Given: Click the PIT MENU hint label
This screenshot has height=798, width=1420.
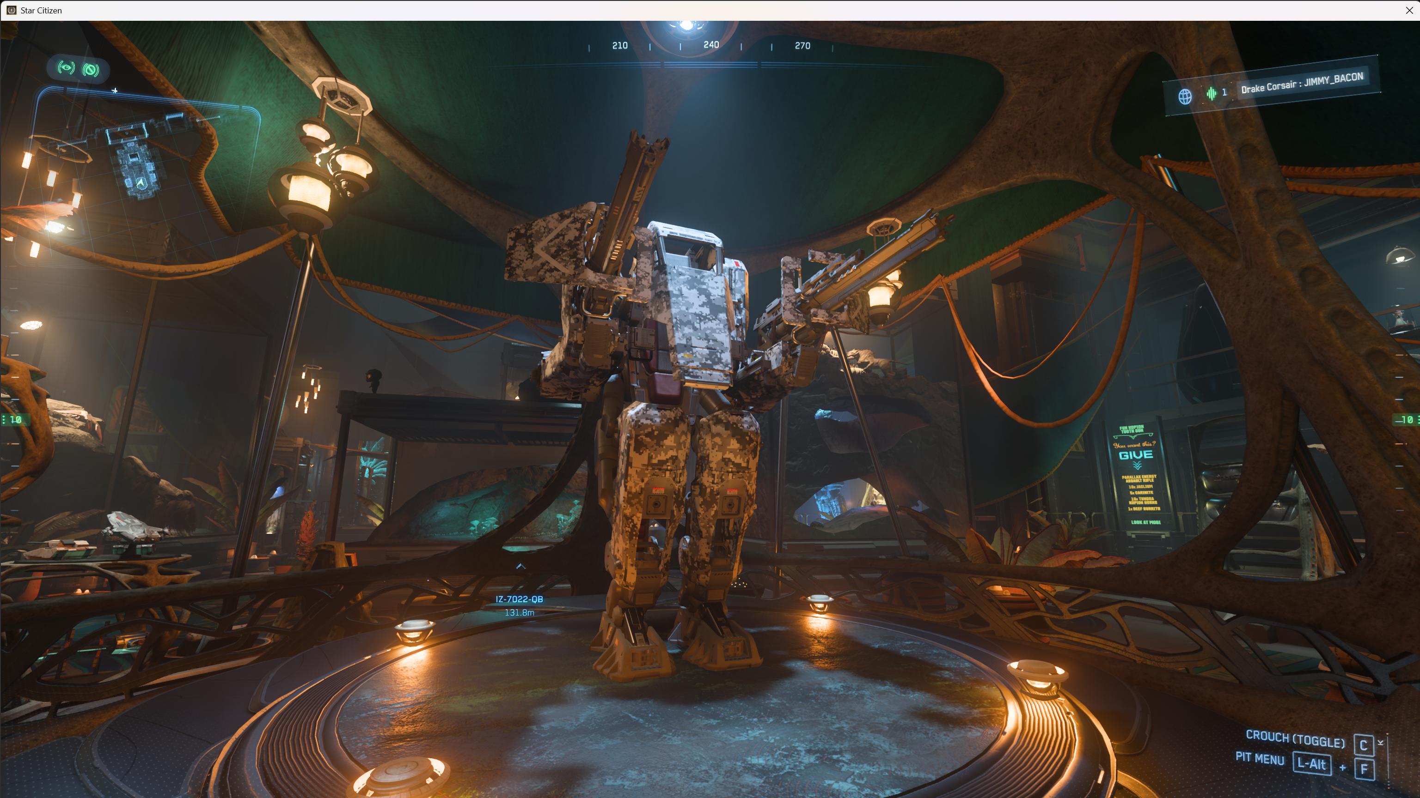Looking at the screenshot, I should [x=1260, y=759].
